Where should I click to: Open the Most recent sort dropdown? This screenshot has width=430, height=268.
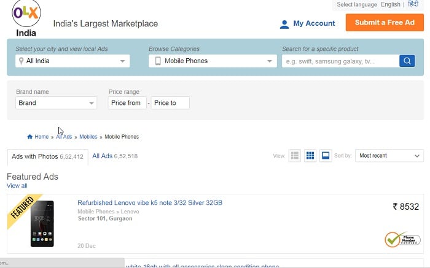[389, 156]
